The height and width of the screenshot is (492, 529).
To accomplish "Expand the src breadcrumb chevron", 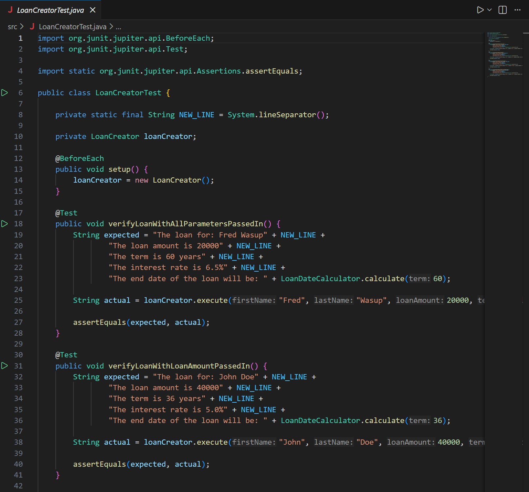I will pos(22,27).
